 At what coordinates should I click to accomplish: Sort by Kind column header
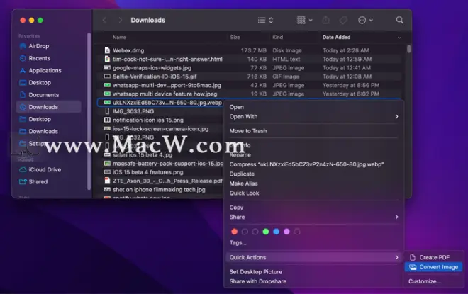(277, 38)
